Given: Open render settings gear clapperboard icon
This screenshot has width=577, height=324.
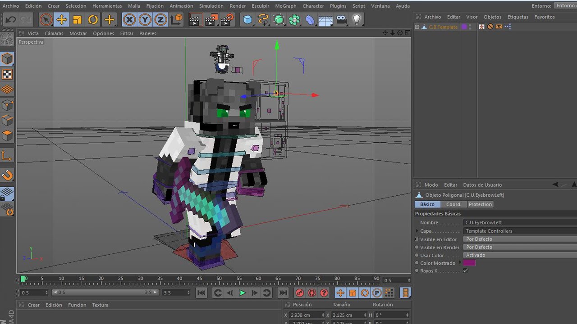Looking at the screenshot, I should [x=228, y=19].
